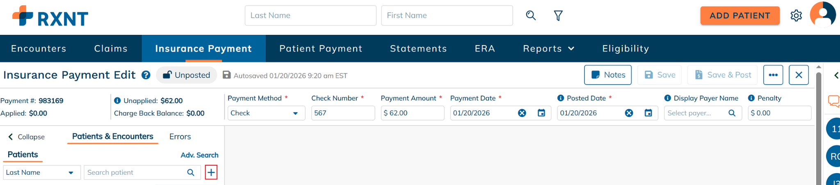The height and width of the screenshot is (185, 840).
Task: Open the filter funnel icon
Action: click(x=558, y=16)
